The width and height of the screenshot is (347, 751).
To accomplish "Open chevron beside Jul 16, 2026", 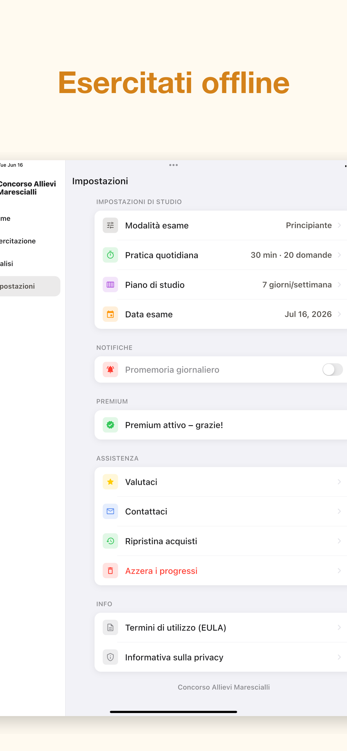I will pyautogui.click(x=339, y=314).
